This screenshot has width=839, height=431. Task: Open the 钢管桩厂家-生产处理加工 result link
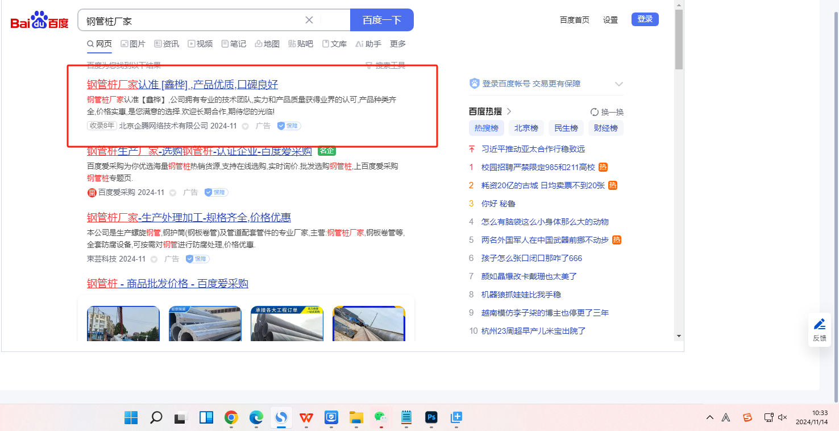click(189, 217)
